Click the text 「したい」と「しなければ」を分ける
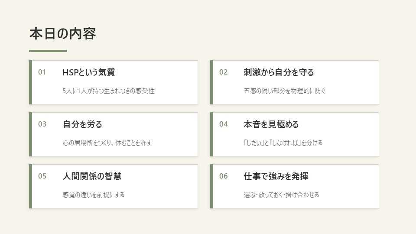 (283, 143)
